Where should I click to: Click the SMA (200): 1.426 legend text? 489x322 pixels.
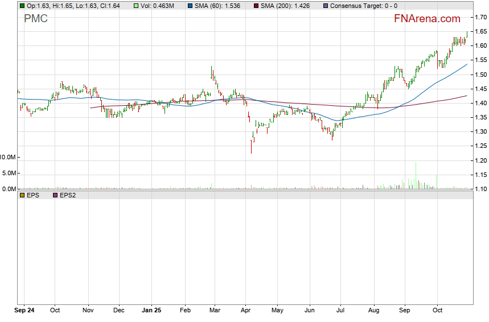288,6
